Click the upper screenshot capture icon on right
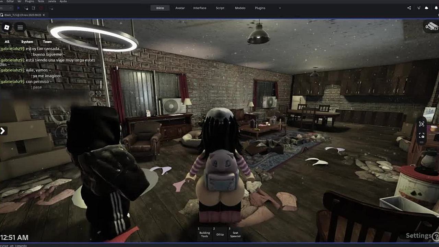This screenshot has width=439, height=247. 422,124
